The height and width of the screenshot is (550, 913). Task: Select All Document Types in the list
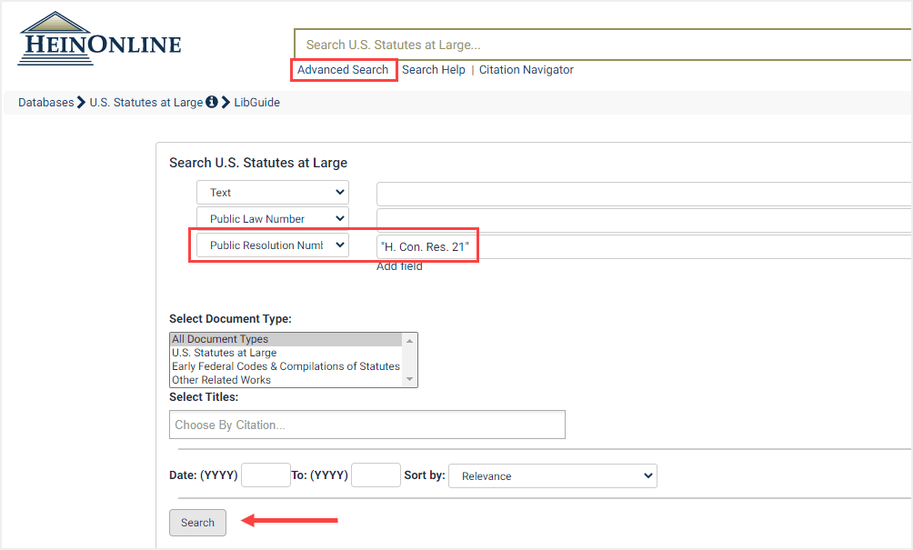tap(286, 339)
